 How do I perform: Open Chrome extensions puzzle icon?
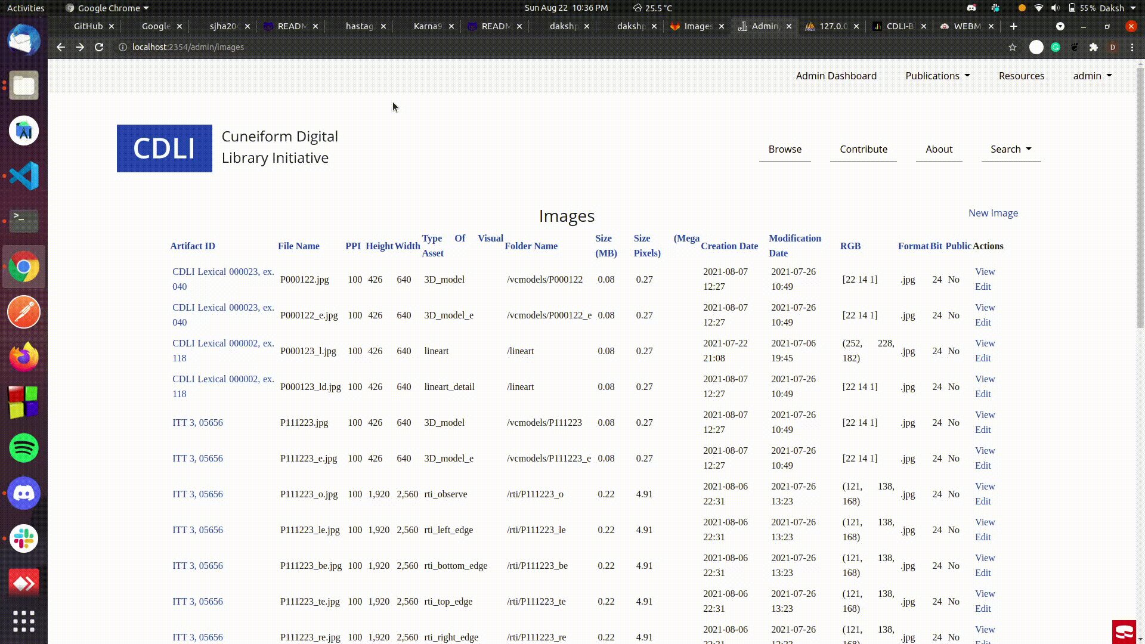pos(1093,47)
